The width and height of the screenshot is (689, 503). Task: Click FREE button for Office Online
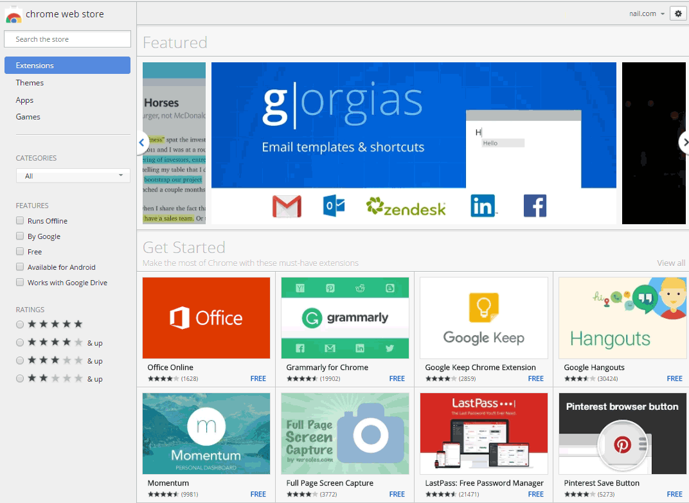258,378
